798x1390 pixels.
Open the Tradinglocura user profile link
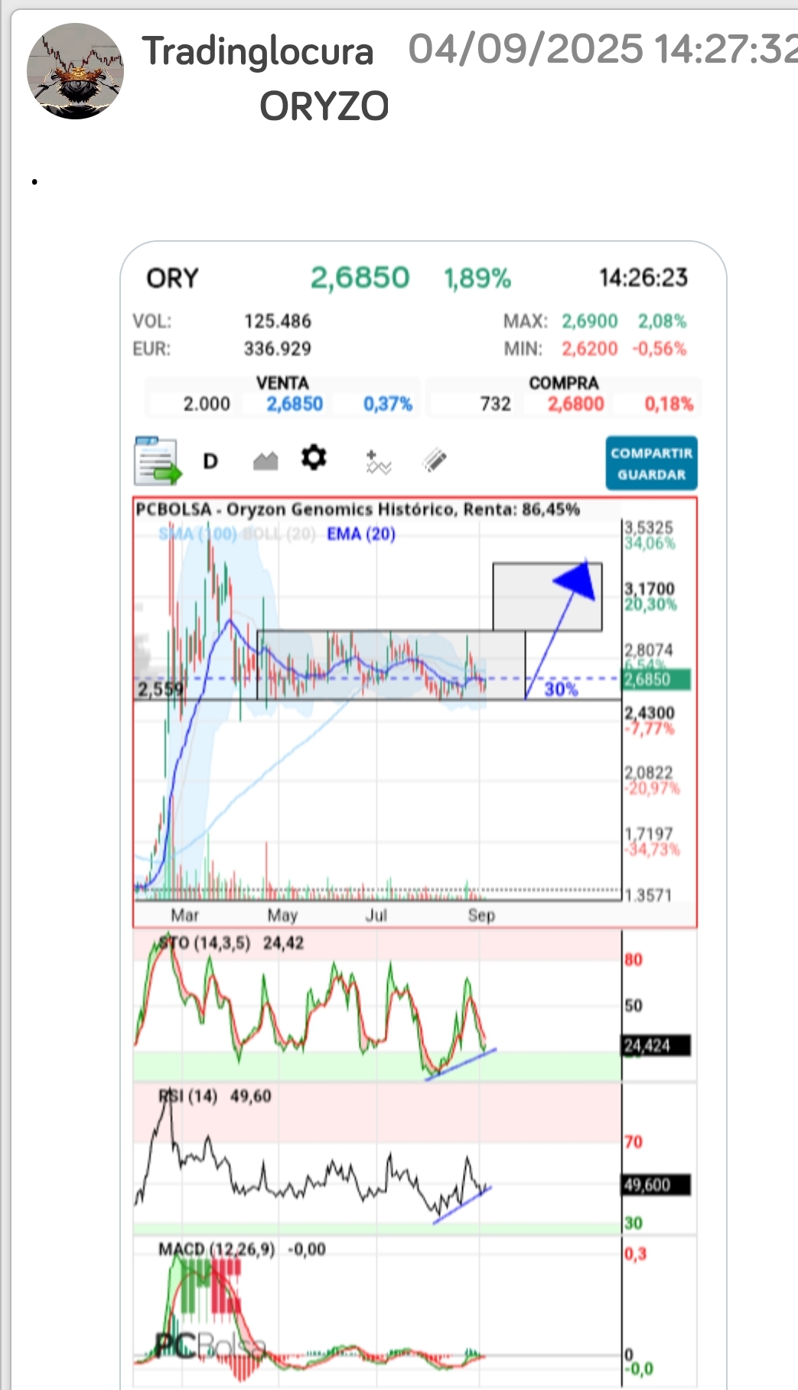coord(258,52)
